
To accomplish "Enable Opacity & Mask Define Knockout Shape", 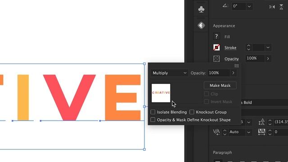I will point(153,120).
